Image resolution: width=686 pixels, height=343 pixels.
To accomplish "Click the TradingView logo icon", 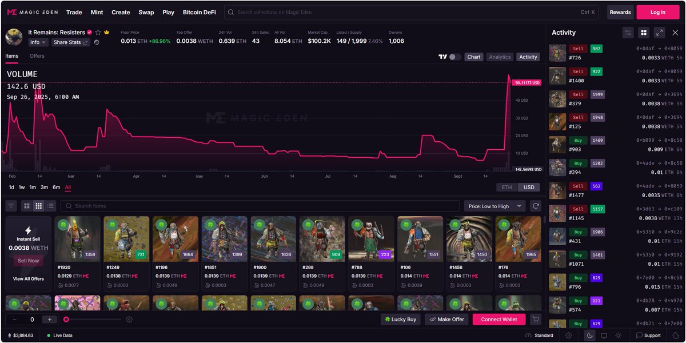I will pyautogui.click(x=442, y=57).
